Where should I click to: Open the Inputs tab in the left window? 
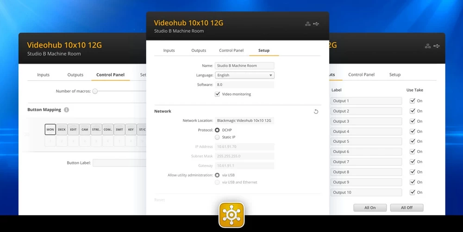click(x=43, y=75)
